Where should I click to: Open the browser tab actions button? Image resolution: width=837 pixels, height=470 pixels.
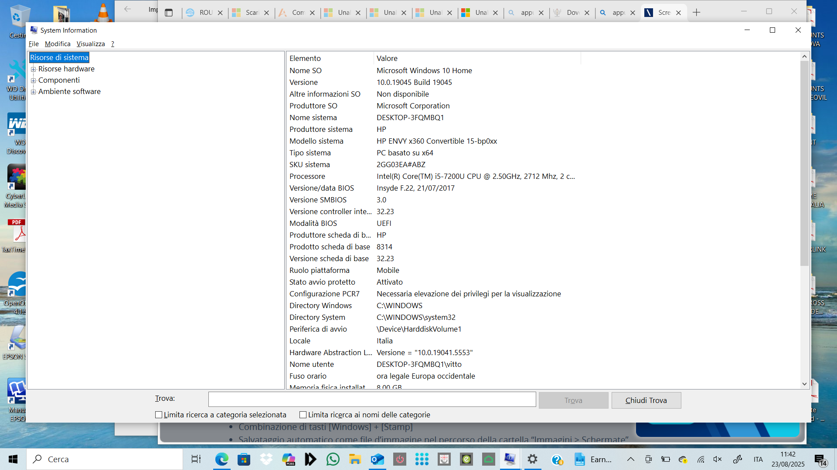(169, 13)
